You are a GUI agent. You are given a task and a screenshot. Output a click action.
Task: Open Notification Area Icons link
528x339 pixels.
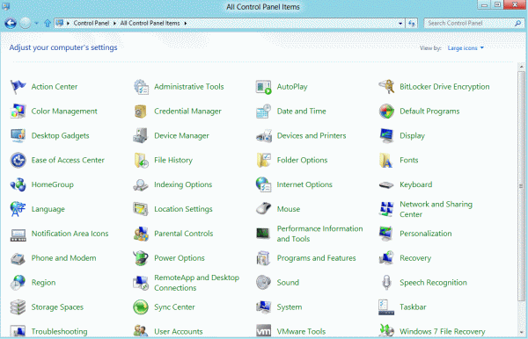pos(70,234)
